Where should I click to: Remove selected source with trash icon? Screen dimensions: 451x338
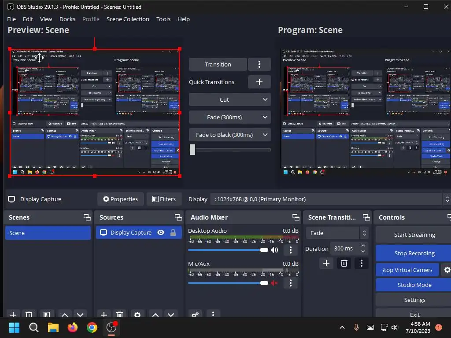120,315
